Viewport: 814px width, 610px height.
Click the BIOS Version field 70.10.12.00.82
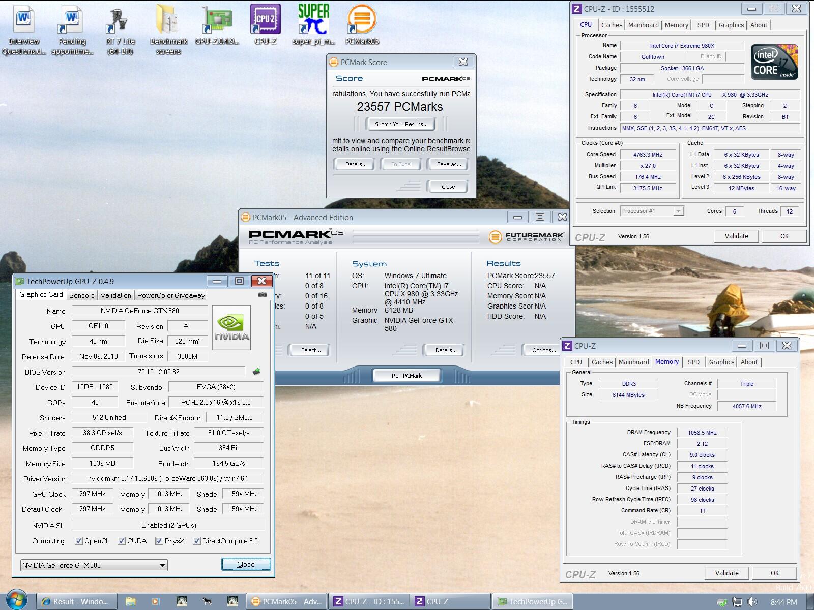tap(159, 372)
